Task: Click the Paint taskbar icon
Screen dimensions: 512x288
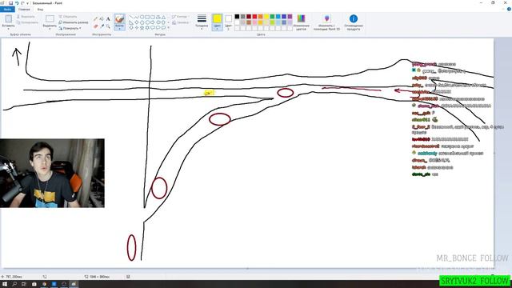Action: pyautogui.click(x=74, y=284)
